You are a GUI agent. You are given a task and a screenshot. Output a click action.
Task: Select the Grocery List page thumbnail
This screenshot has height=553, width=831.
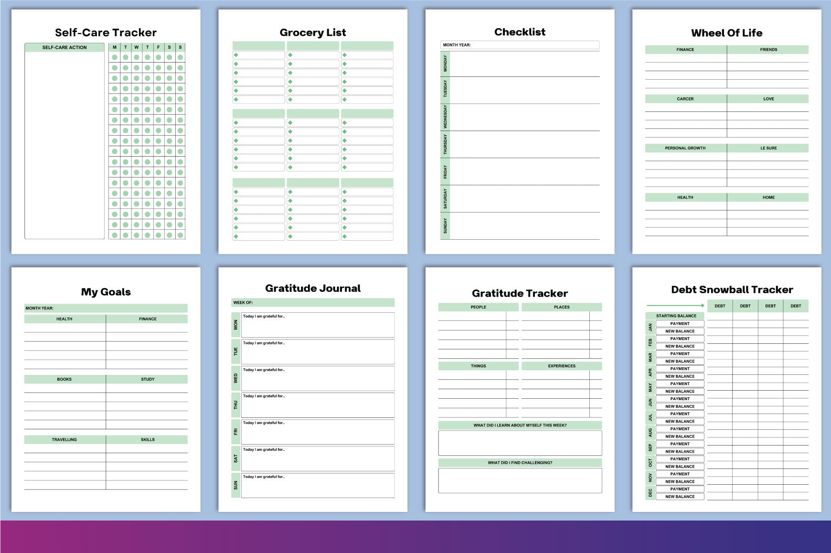click(313, 131)
